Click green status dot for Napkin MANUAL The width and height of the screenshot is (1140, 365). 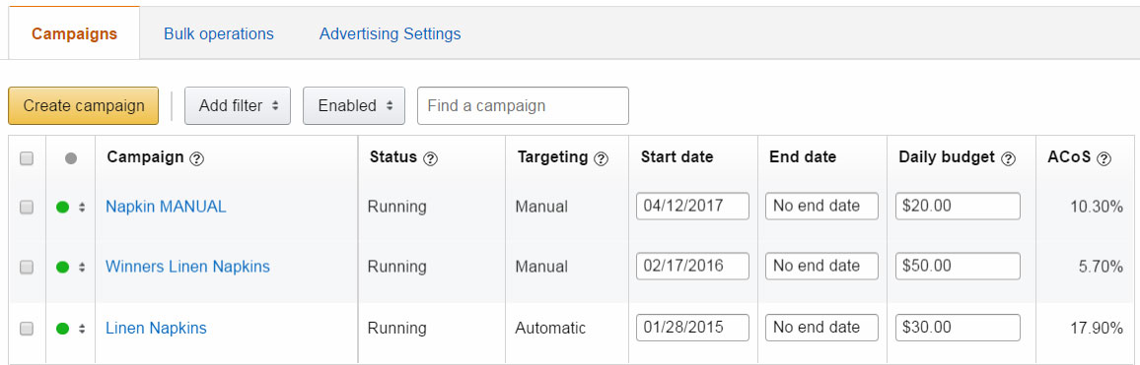pos(62,207)
